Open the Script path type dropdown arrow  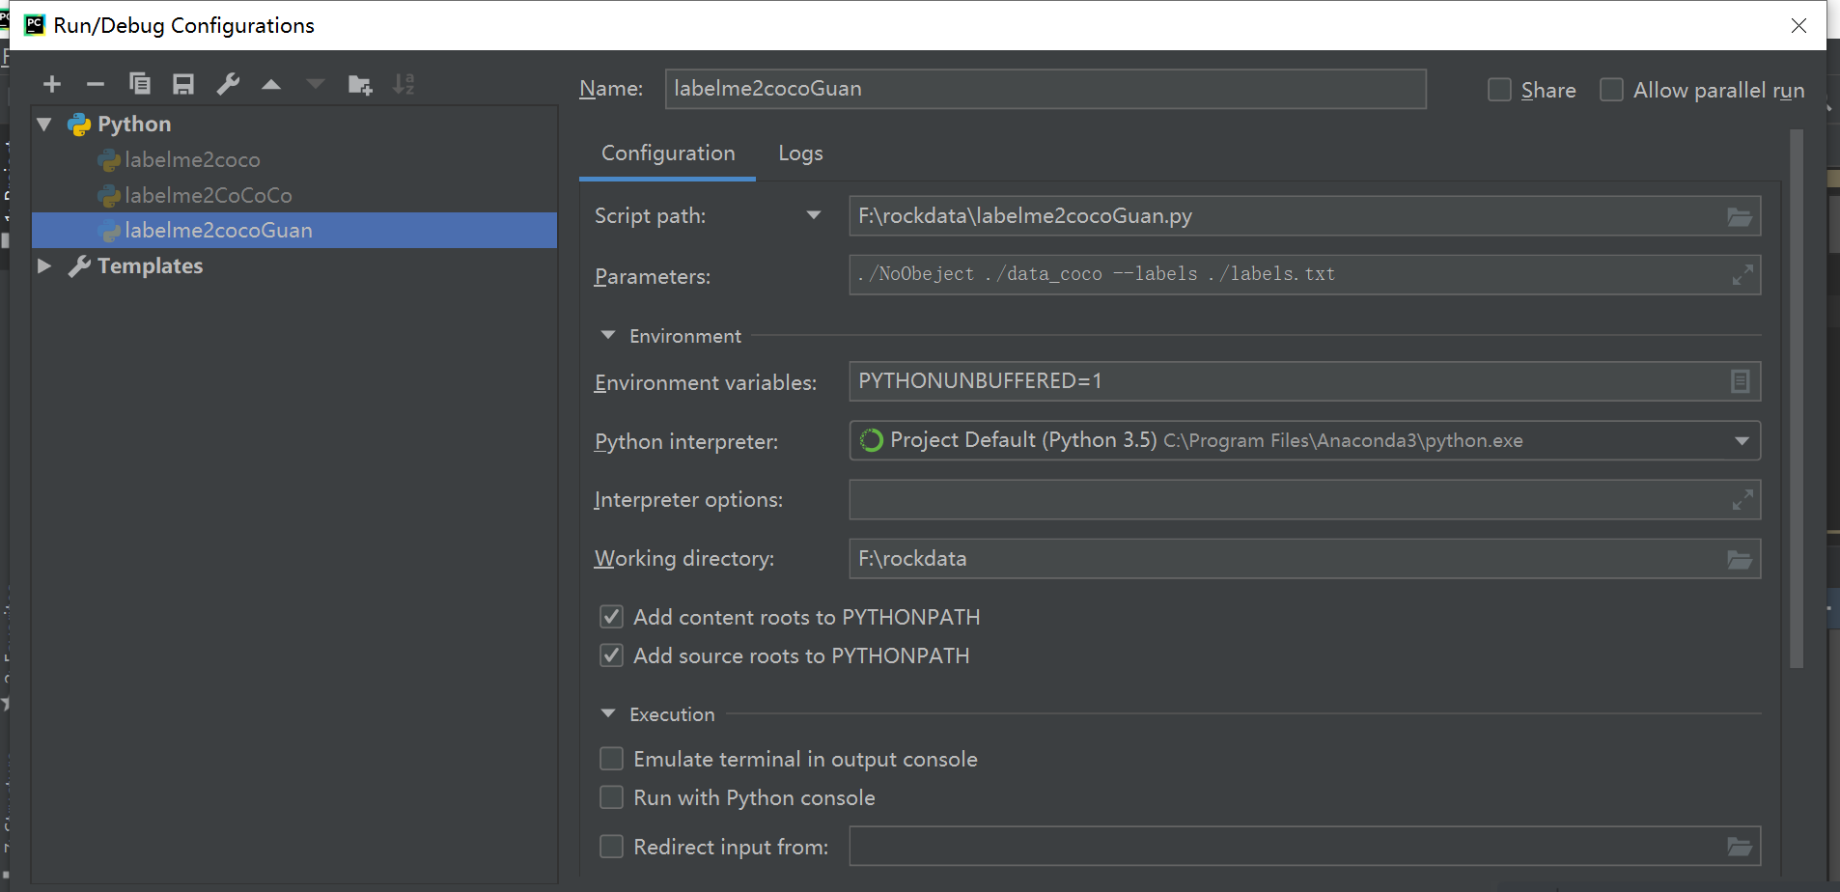(814, 215)
